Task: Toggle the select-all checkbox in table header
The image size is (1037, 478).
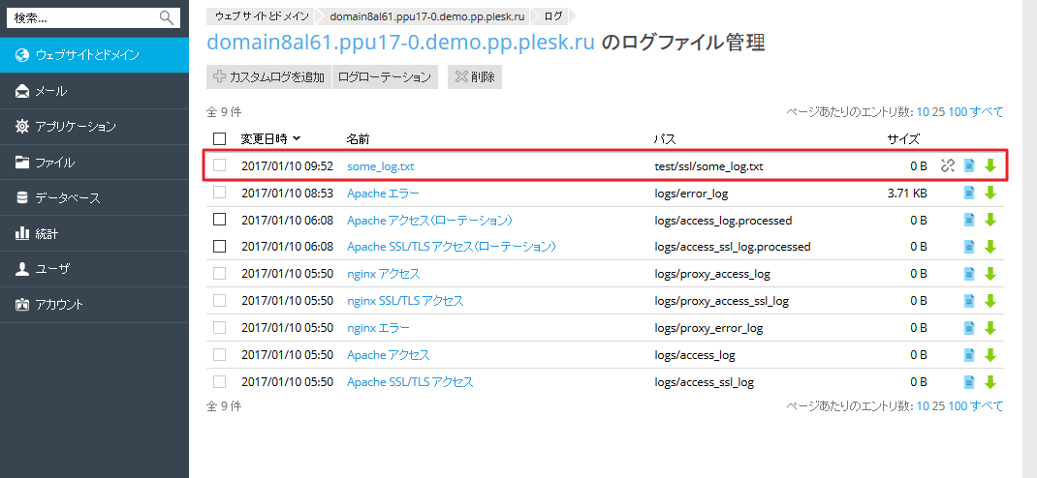Action: [x=219, y=138]
